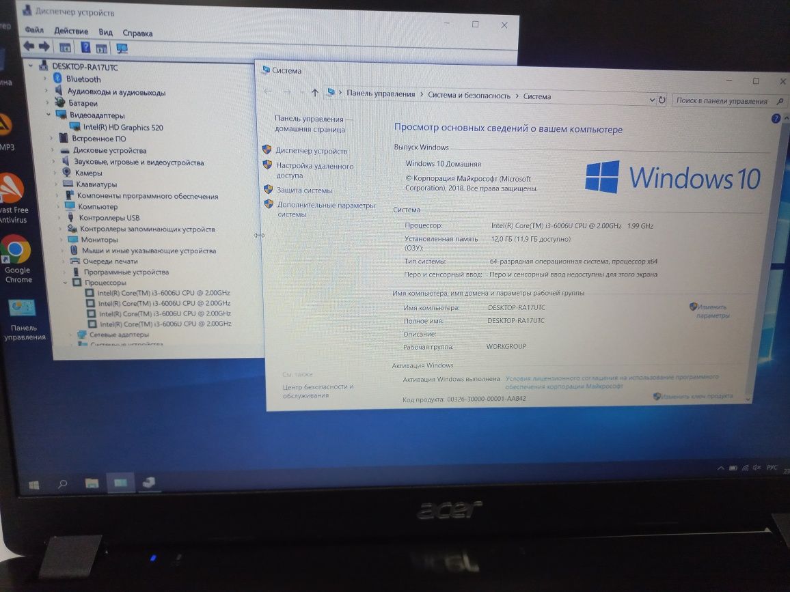
Task: Refresh the Система window address bar
Action: coord(662,100)
